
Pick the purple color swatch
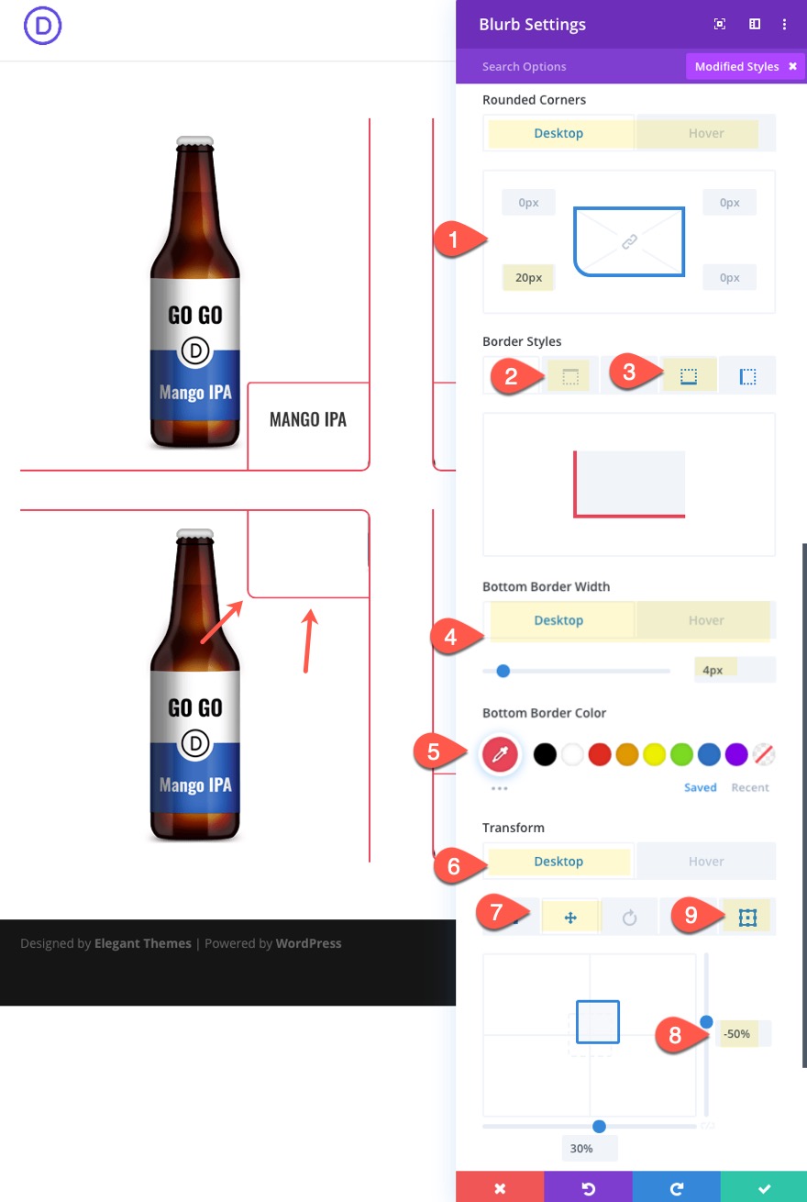click(736, 755)
